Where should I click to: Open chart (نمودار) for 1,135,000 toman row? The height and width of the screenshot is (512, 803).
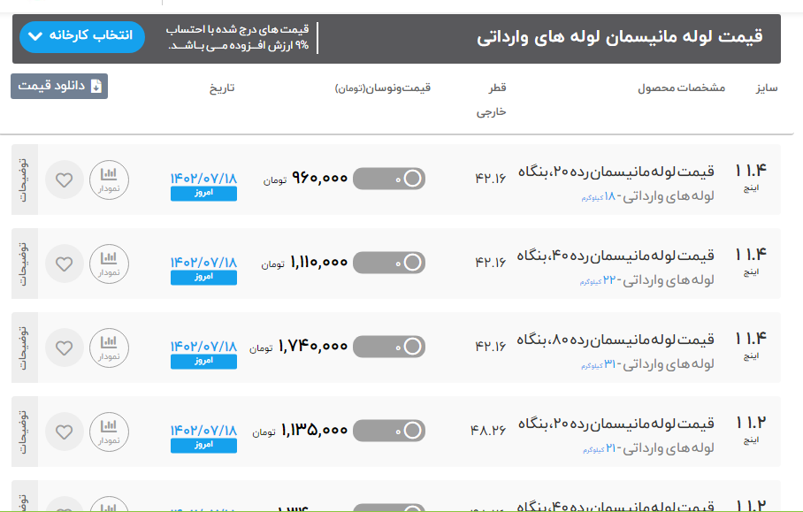(109, 432)
